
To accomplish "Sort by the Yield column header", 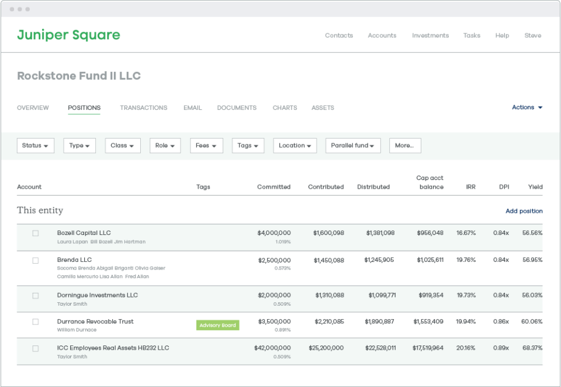I will [535, 187].
